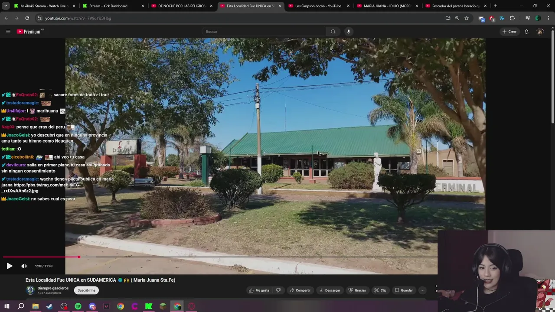Open Opera GX from taskbar

[192, 306]
